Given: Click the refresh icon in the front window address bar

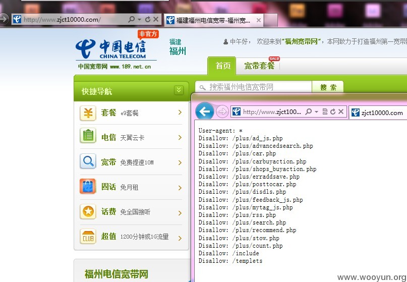Looking at the screenshot, I should 333,111.
